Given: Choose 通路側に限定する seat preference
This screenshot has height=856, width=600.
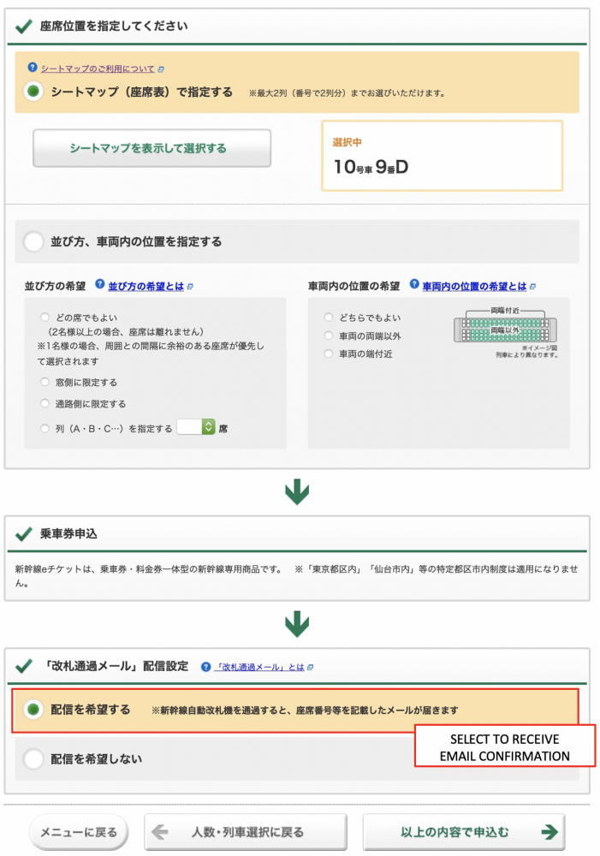Looking at the screenshot, I should tap(45, 404).
